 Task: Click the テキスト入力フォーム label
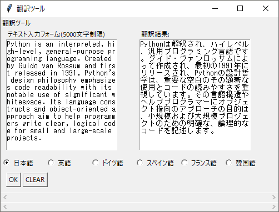click(x=56, y=34)
